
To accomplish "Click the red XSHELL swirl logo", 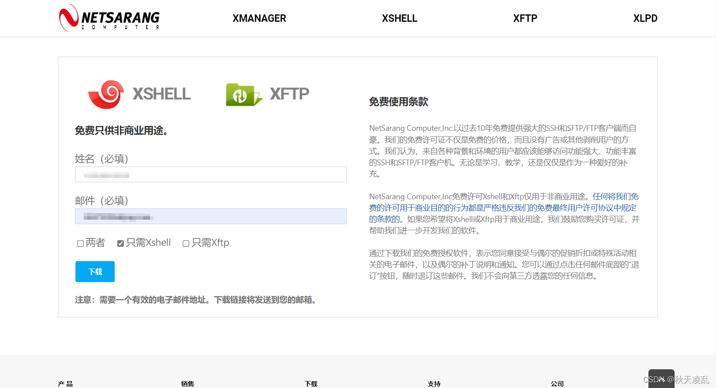I will (106, 94).
